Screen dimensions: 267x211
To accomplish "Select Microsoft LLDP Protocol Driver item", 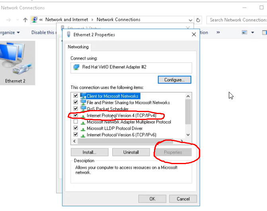I will 115,128.
